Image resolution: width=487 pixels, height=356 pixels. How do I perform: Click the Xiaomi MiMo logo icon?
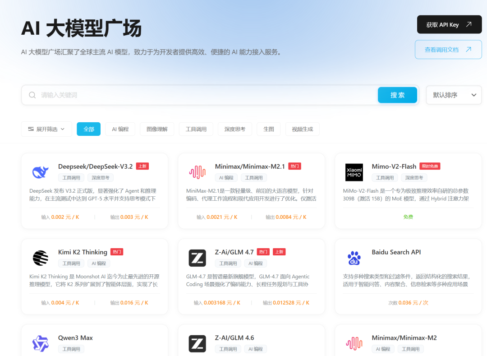tap(354, 172)
